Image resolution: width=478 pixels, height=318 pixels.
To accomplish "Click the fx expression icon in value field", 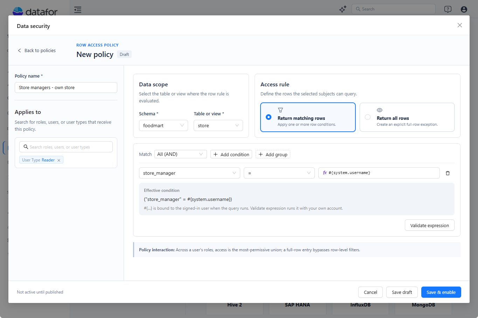I will coord(325,173).
